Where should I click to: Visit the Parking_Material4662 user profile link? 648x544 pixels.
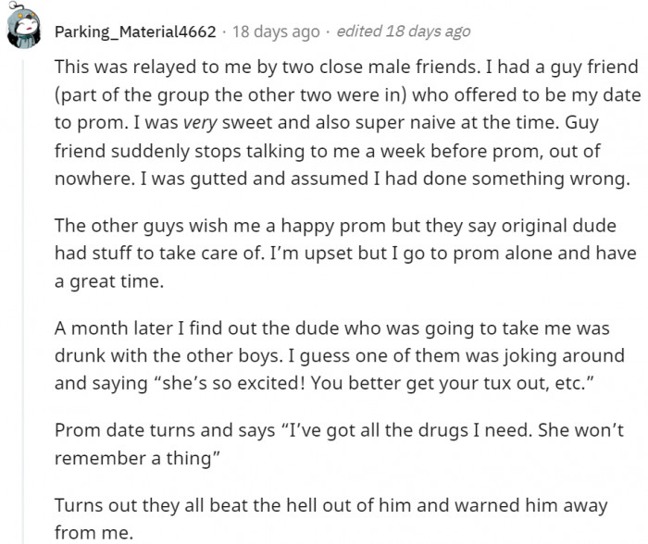[x=135, y=31]
